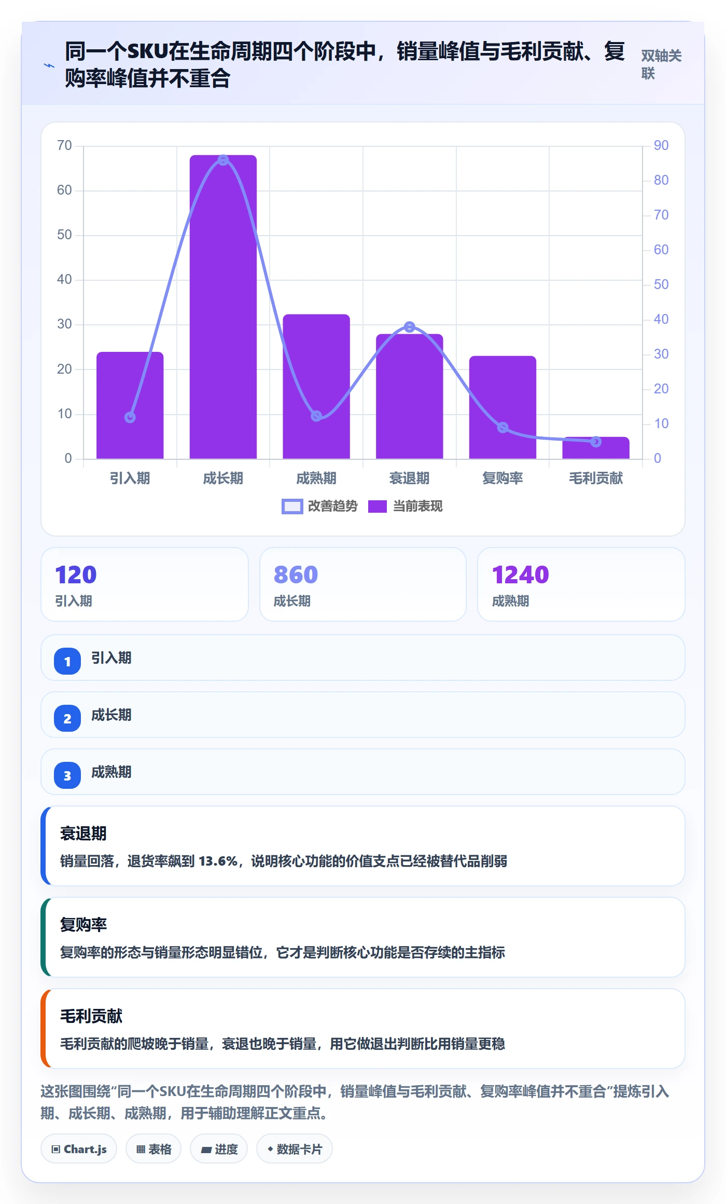
Task: Click the number 3 badge beside 成熟期
Action: pos(67,775)
